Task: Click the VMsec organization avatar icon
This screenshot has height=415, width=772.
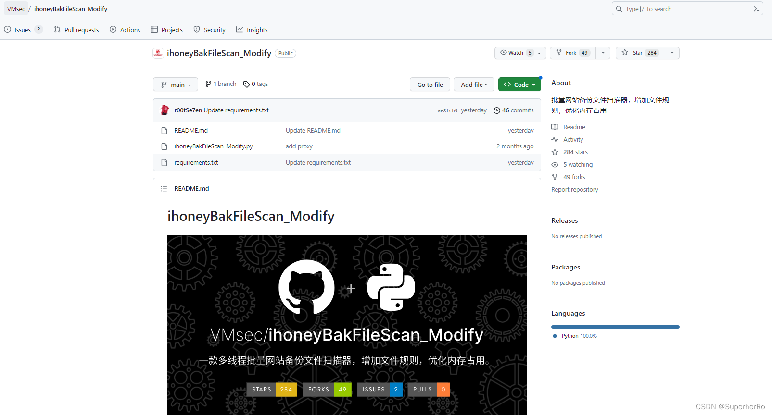Action: coord(158,53)
